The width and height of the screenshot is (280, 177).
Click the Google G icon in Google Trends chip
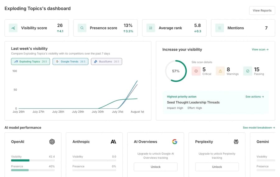[x=57, y=61]
